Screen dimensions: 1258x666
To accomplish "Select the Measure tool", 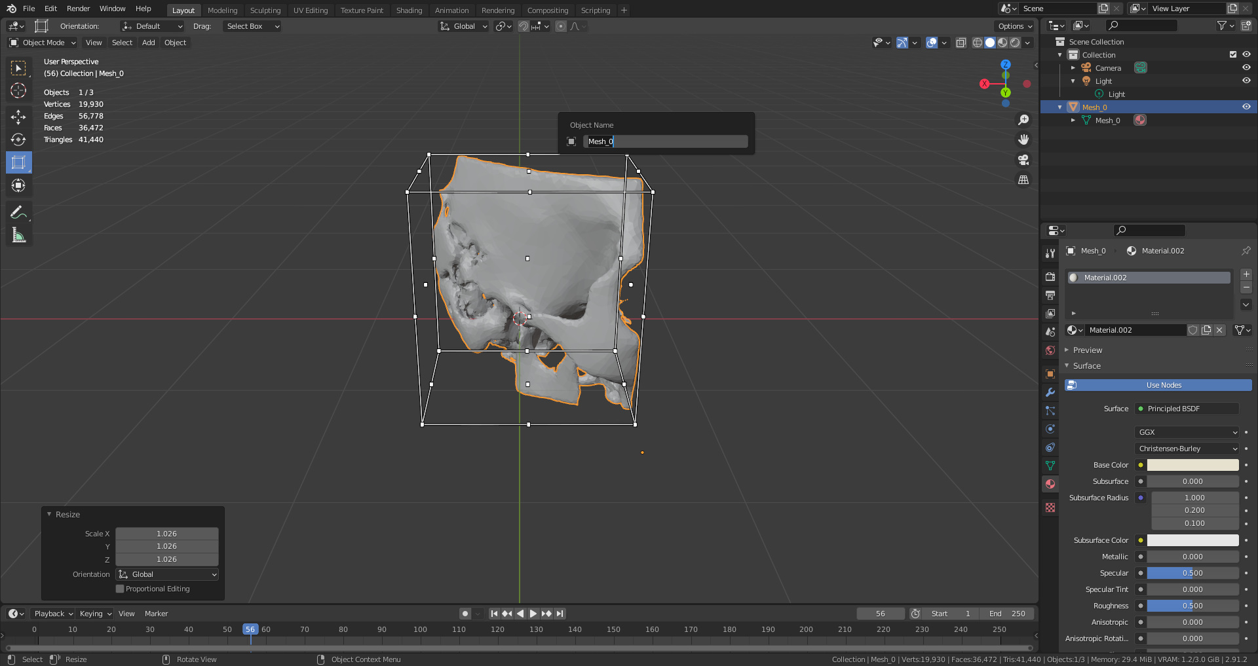I will 18,235.
